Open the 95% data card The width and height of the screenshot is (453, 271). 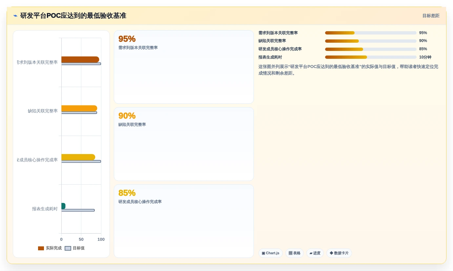coord(184,67)
